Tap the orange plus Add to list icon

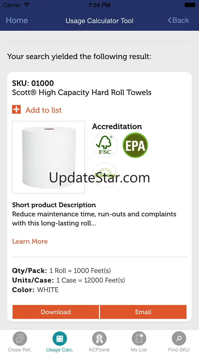tap(17, 110)
